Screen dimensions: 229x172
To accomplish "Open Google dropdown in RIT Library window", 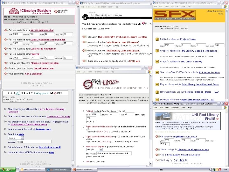I will coord(22,138).
